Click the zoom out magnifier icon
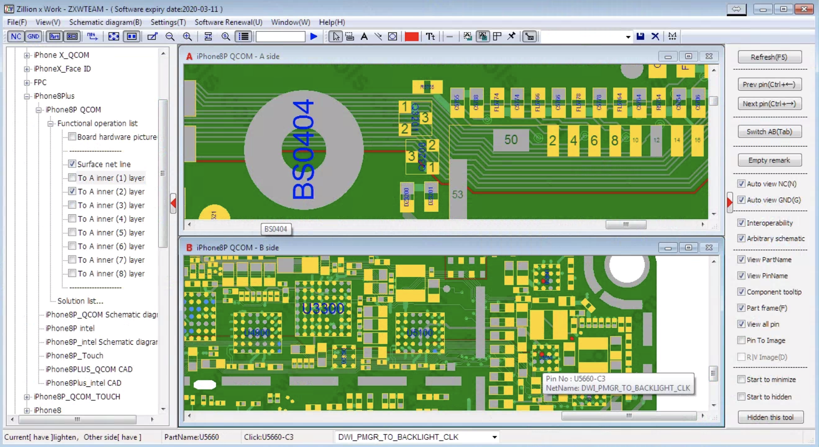Screen dimensions: 819x447 point(170,36)
